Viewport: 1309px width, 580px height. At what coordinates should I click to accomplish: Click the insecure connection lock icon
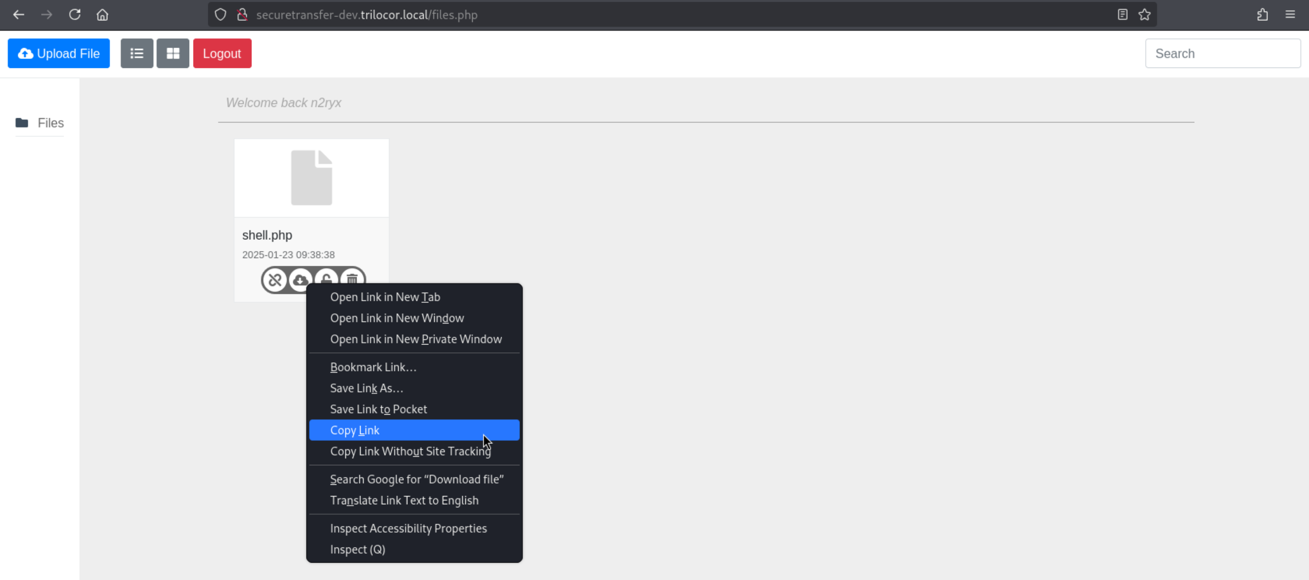click(x=242, y=15)
